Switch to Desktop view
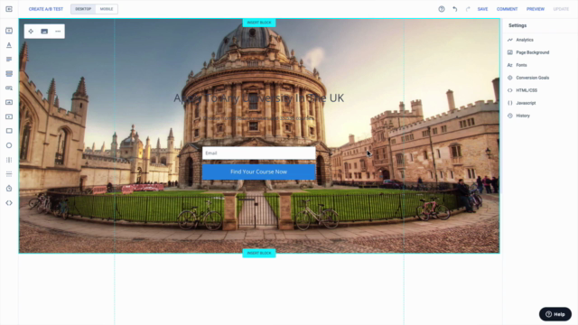 [83, 9]
